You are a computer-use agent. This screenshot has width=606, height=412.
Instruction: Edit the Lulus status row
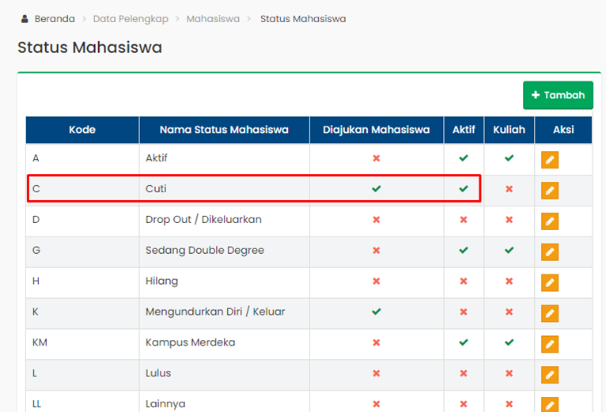click(x=550, y=375)
